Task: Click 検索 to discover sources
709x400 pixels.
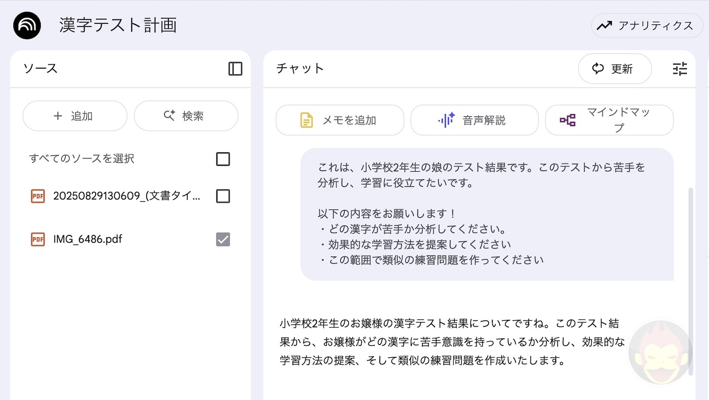Action: pos(186,116)
